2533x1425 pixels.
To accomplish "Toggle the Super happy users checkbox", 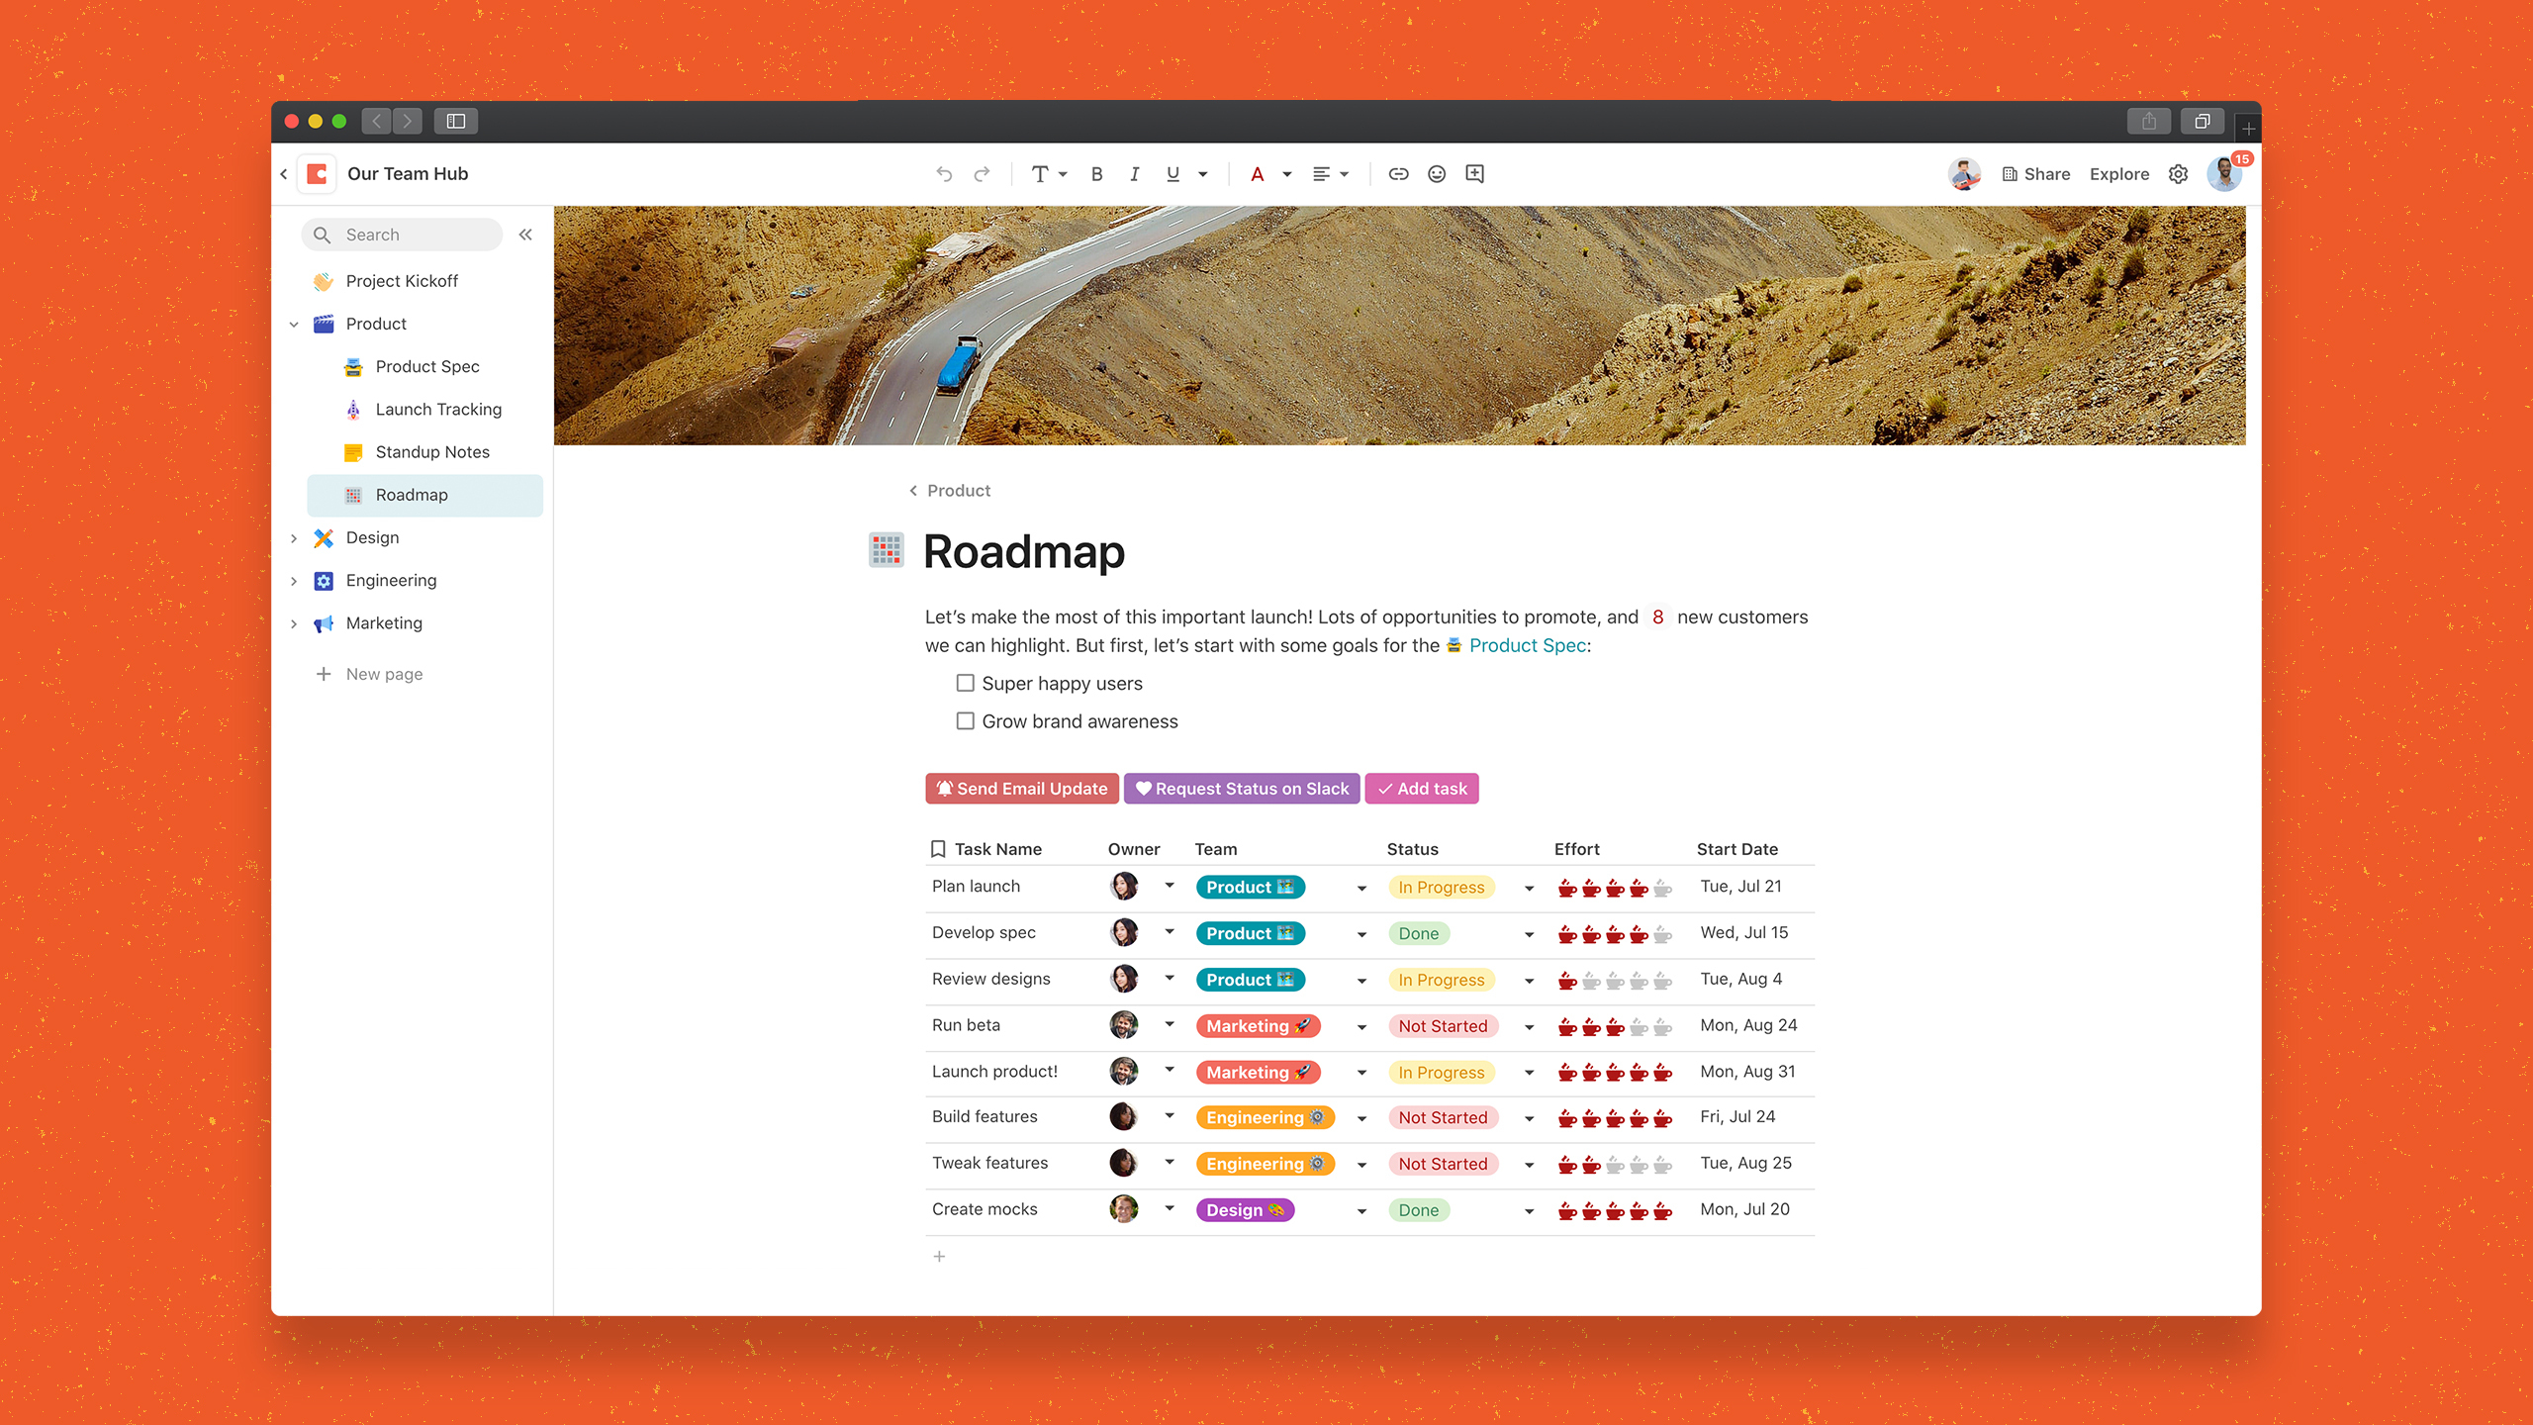I will point(968,682).
